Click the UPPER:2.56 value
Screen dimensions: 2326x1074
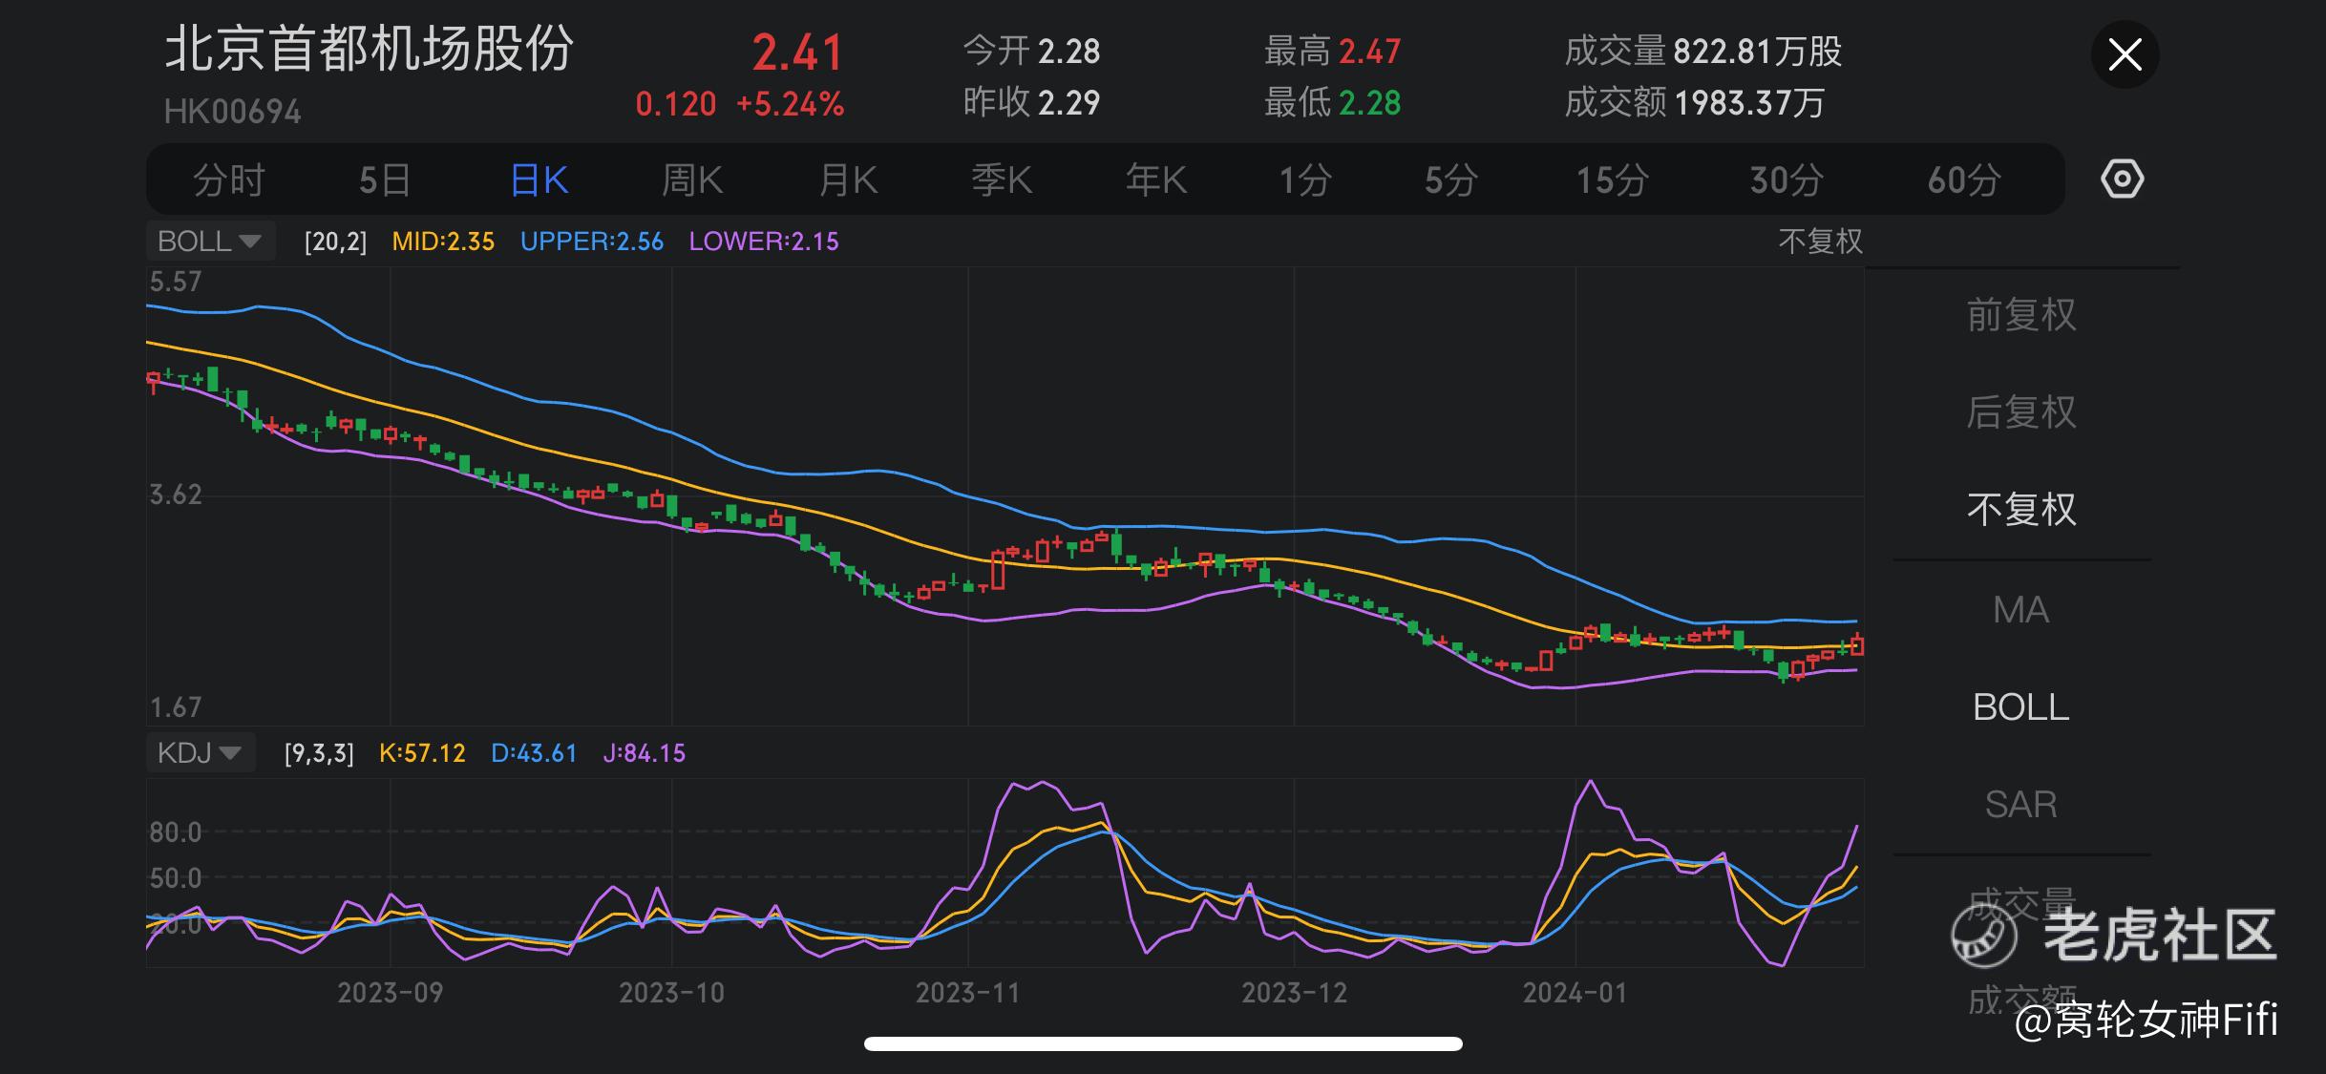point(592,242)
